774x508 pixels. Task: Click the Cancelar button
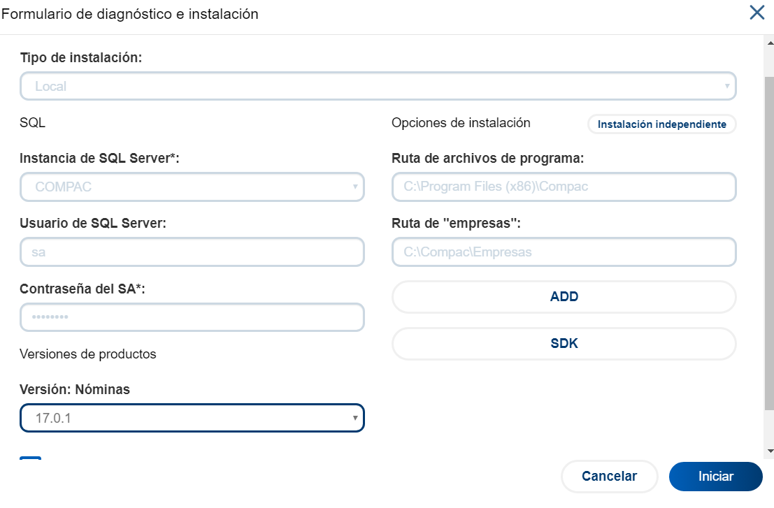pyautogui.click(x=609, y=477)
